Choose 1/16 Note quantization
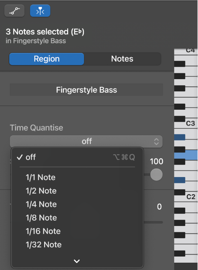 coord(43,231)
